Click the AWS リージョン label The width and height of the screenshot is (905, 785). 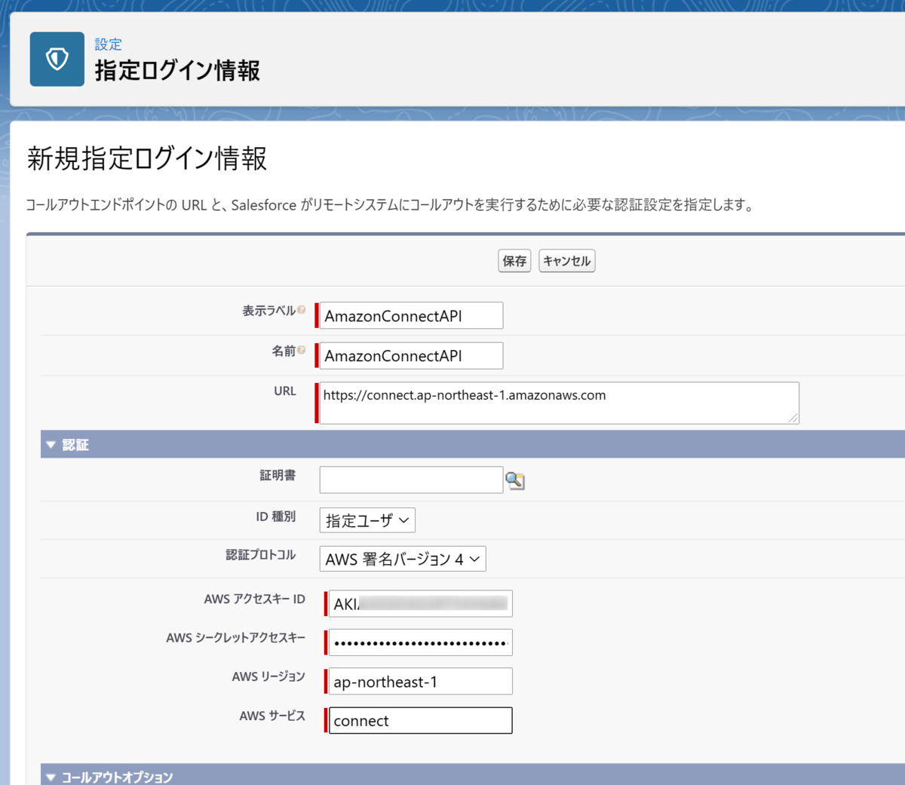268,676
